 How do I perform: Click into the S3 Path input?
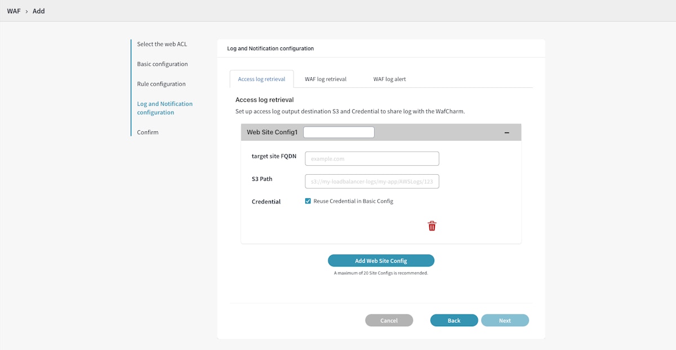point(372,181)
